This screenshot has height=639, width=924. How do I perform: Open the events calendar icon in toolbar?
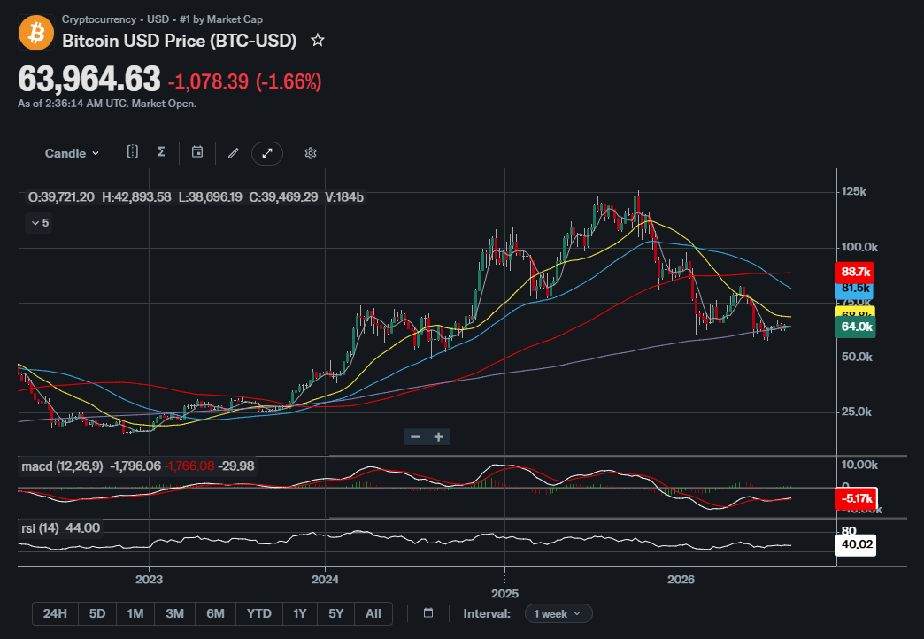coord(197,152)
